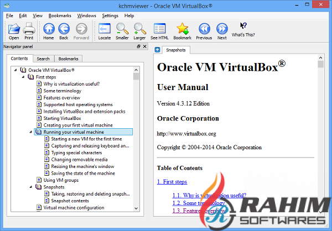Select 'Starting a new VM for the first time'
Viewport: 332px width, 231px height.
(x=86, y=139)
